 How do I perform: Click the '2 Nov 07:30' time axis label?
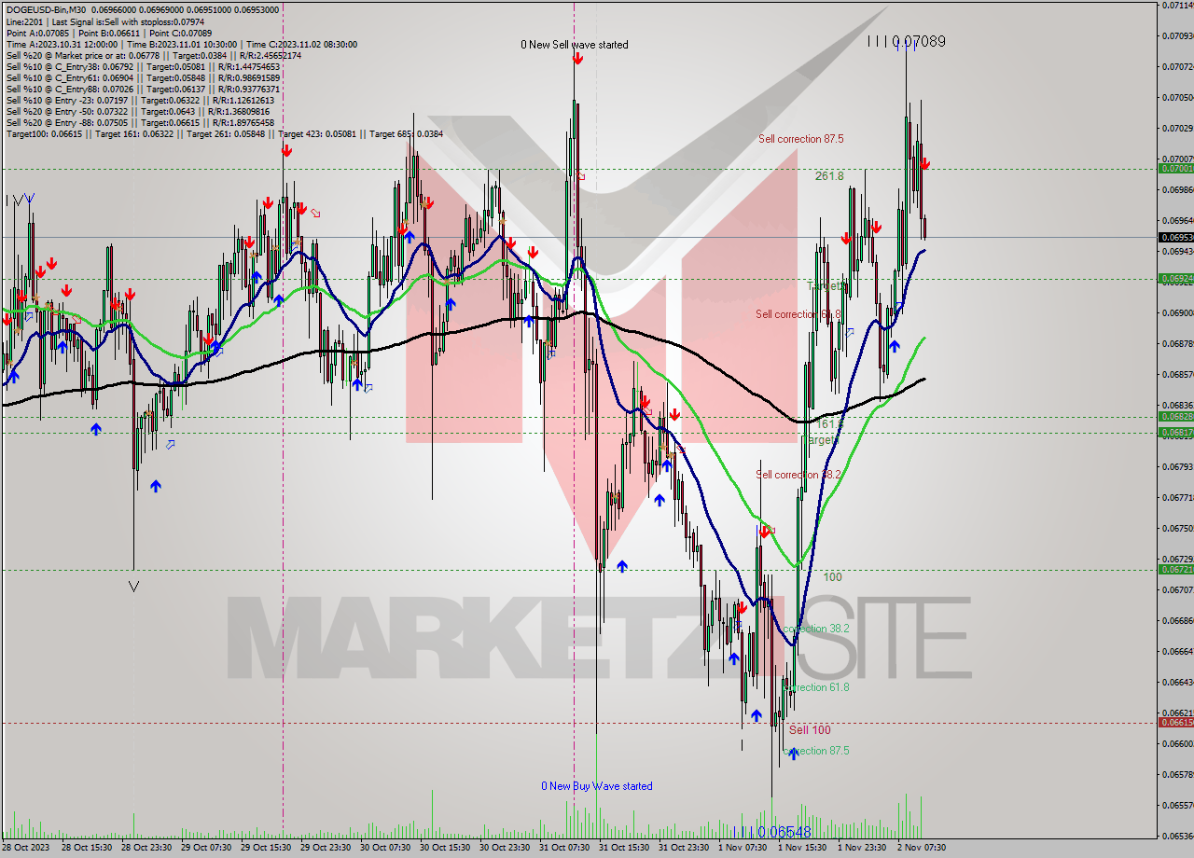click(x=922, y=848)
